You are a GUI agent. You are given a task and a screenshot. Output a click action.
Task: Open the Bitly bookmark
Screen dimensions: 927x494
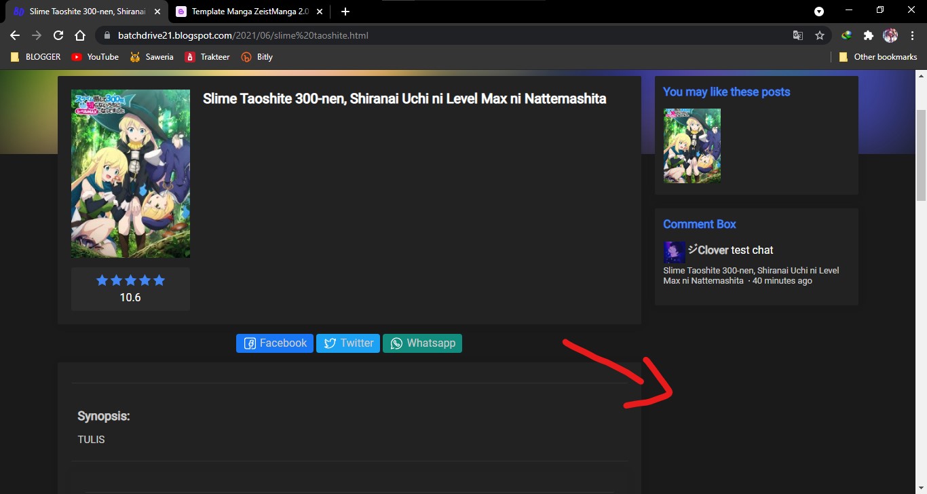(257, 57)
